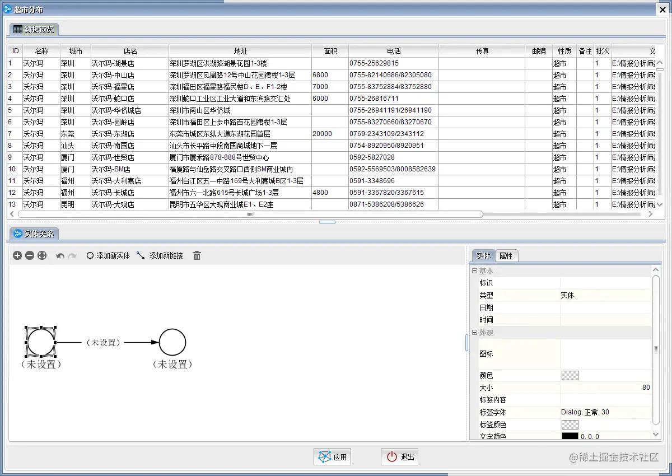672x476 pixels.
Task: Click the 标签颜色 color swatch
Action: coord(570,425)
